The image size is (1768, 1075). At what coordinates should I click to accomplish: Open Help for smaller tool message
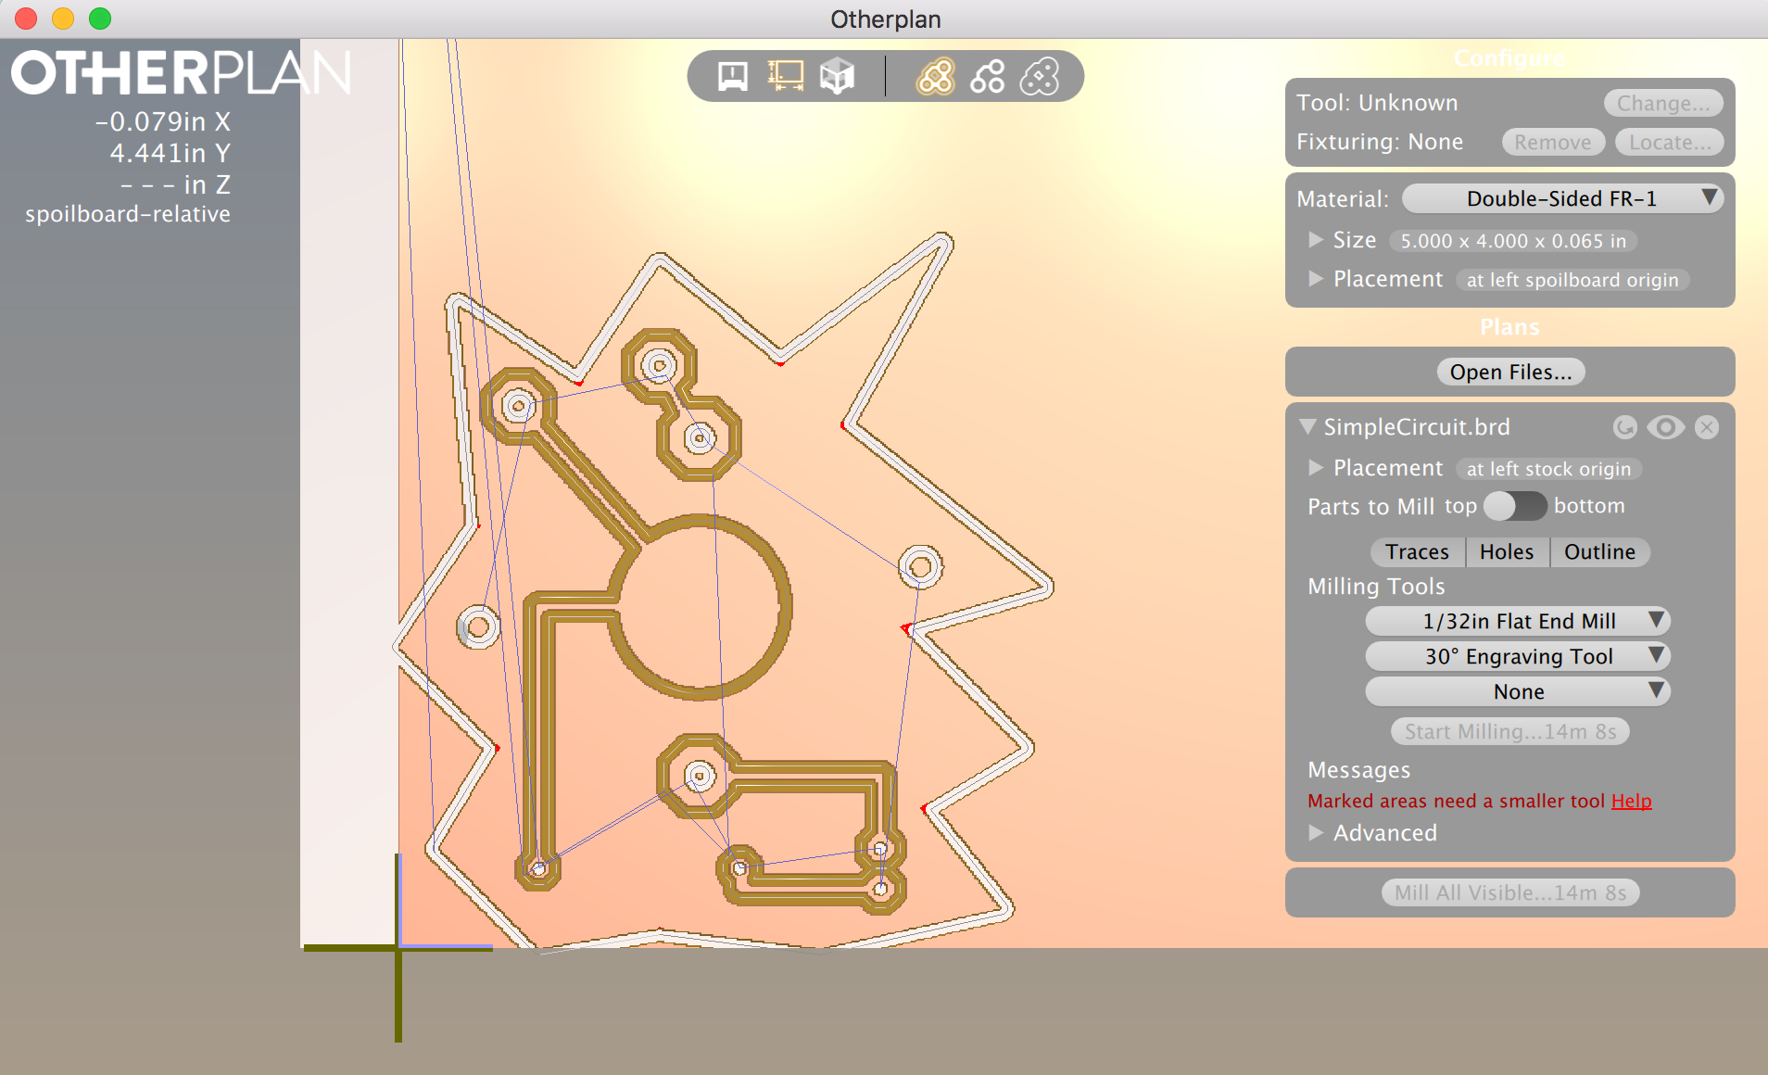tap(1632, 801)
